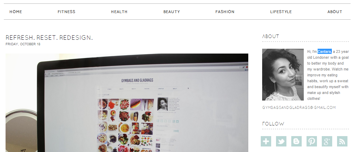Click the Blogger follow icon
Viewport: 353px width, 152px height.
coord(296,141)
